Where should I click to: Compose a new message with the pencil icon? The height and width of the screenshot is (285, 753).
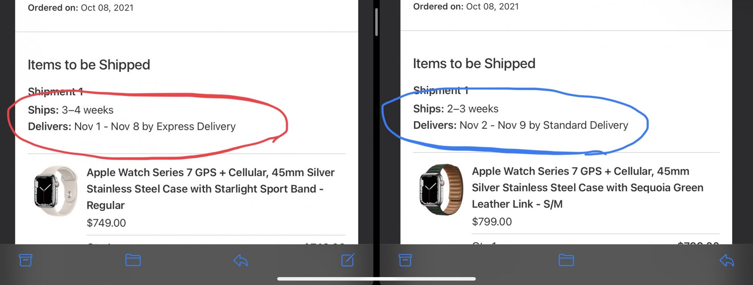(x=348, y=260)
